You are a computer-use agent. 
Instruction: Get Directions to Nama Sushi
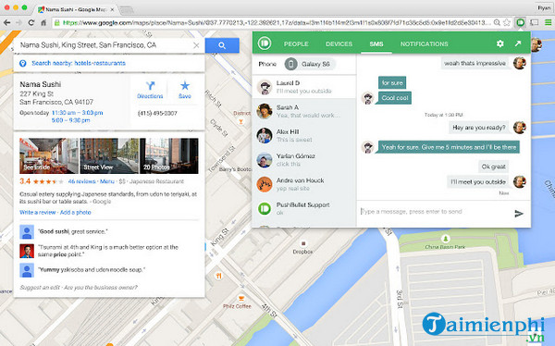(x=150, y=90)
